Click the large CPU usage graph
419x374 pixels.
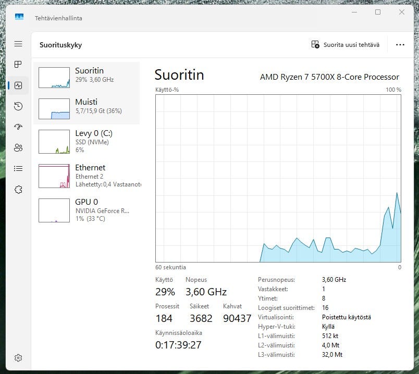click(278, 178)
